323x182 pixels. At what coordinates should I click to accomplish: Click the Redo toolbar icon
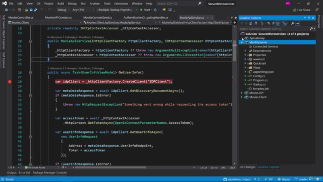tap(49, 10)
